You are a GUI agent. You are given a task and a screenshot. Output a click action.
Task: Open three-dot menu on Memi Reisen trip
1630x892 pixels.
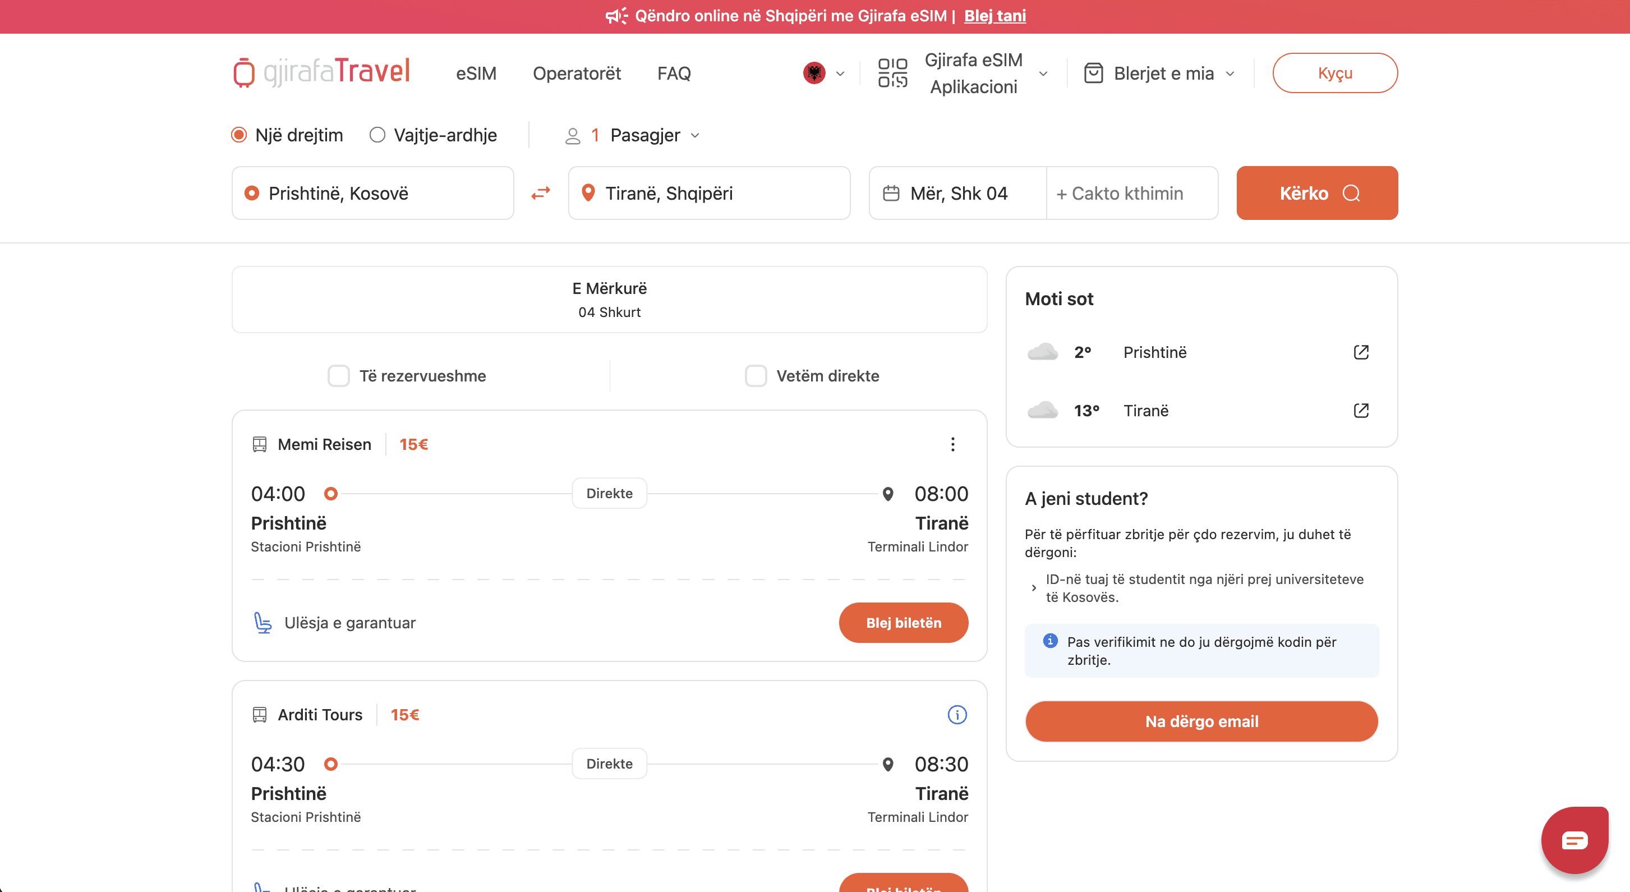(952, 444)
